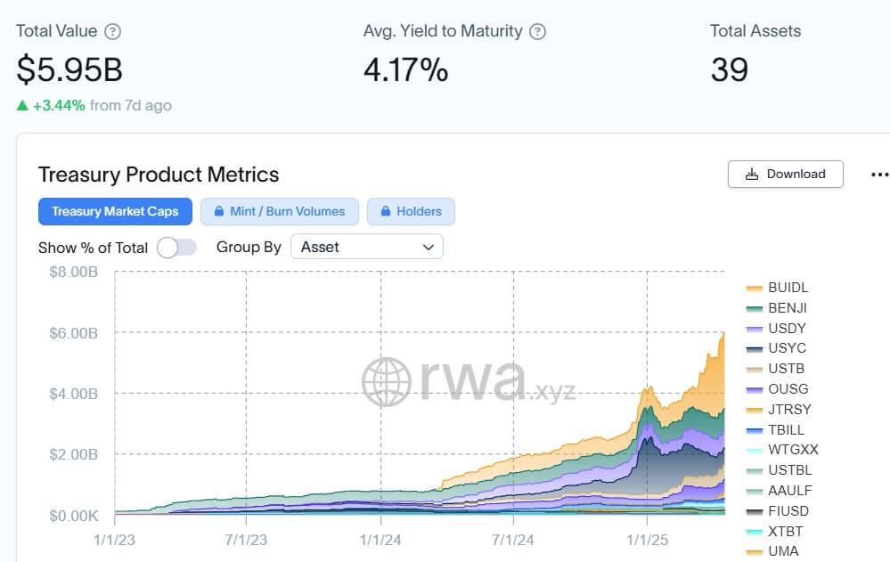This screenshot has height=562, width=890.
Task: Switch to the Holders tab
Action: (411, 211)
